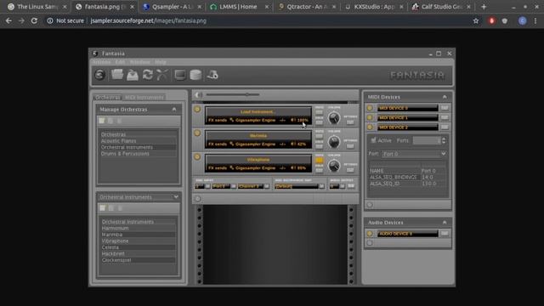Toggle mute button on Marimba channel
Image resolution: width=544 pixels, height=306 pixels.
[x=320, y=136]
